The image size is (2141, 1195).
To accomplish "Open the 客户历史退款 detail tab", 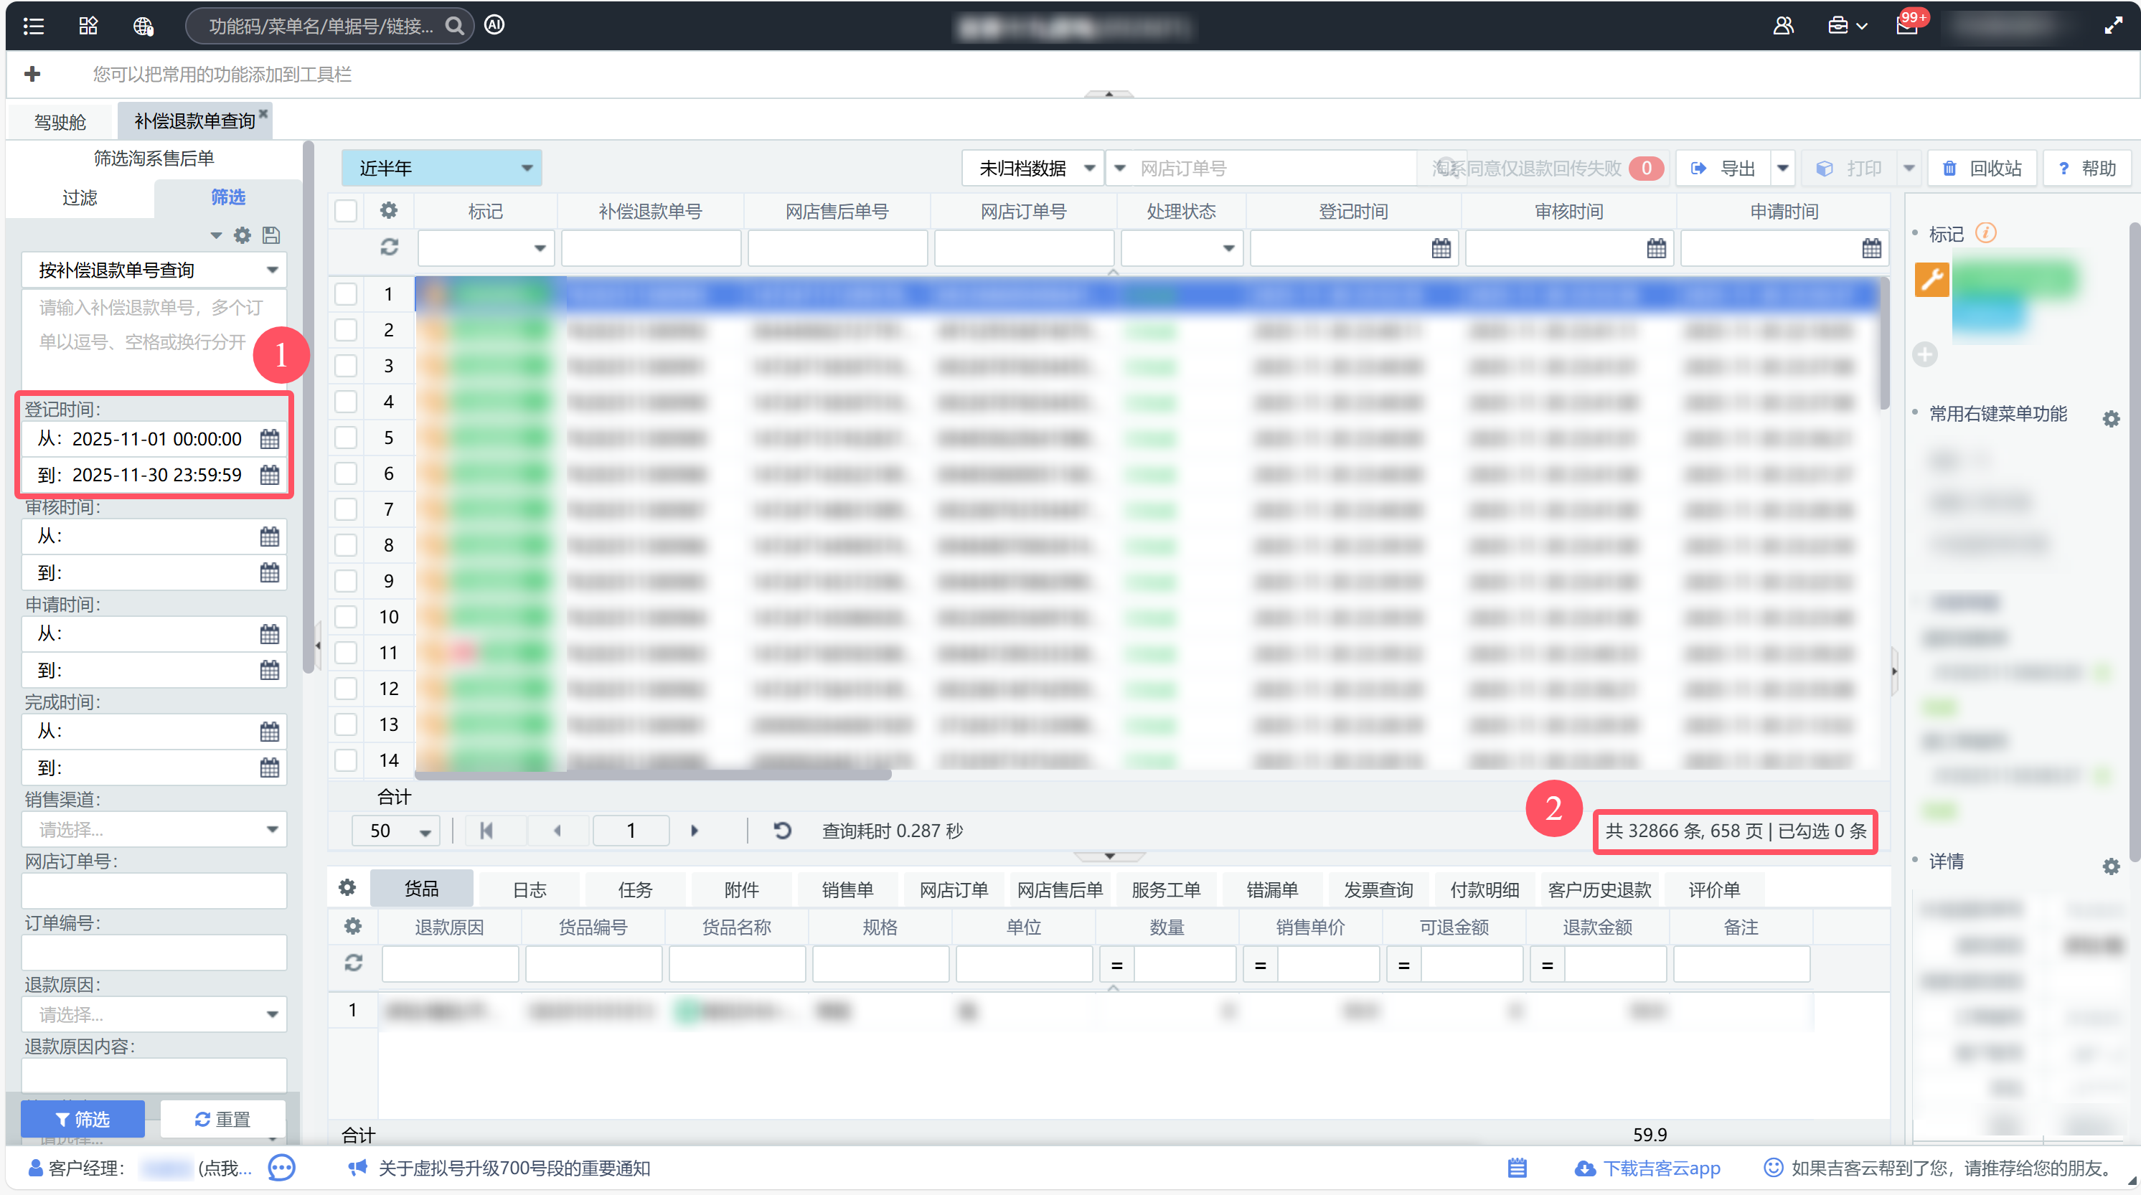I will click(x=1599, y=889).
